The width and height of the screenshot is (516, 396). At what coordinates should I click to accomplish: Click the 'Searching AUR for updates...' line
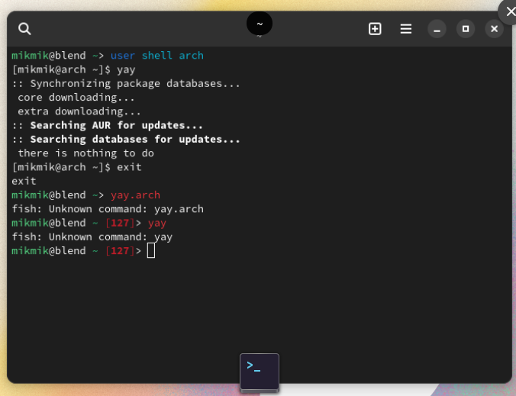(x=108, y=125)
